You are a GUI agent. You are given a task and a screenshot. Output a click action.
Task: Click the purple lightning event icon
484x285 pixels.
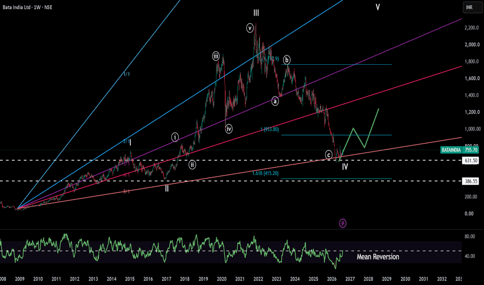click(x=343, y=223)
